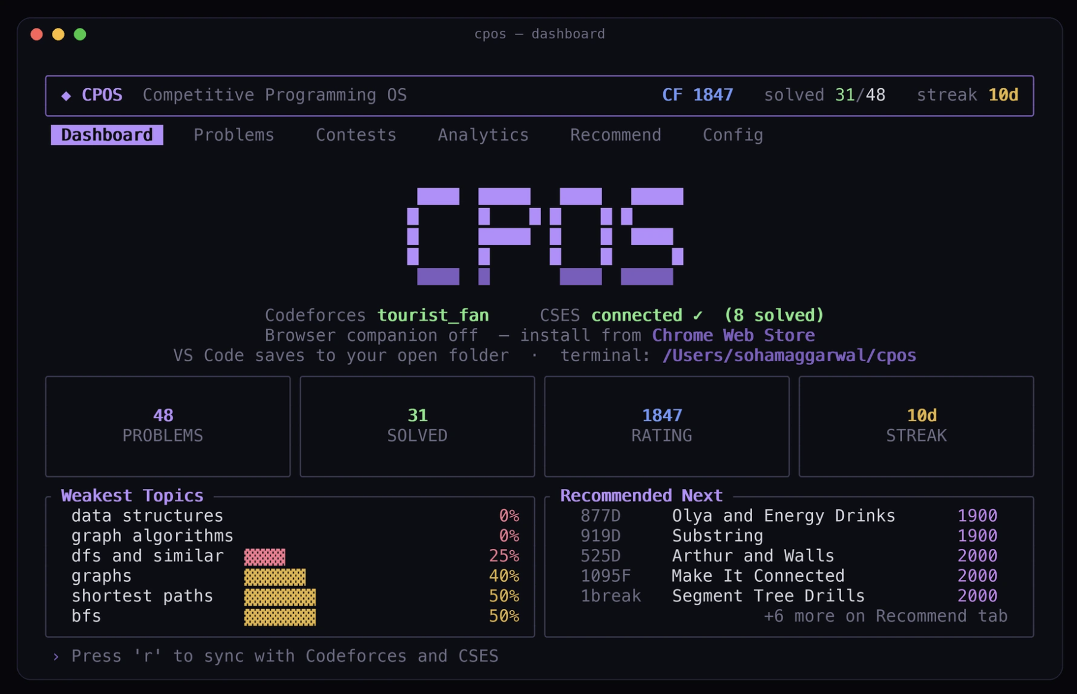Image resolution: width=1077 pixels, height=694 pixels.
Task: Click the 'bfs' topic label
Action: (x=86, y=616)
